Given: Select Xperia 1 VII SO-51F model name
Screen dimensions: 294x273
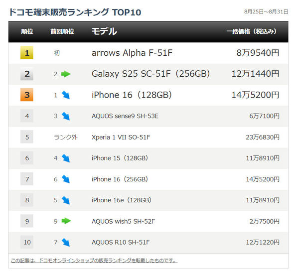Looking at the screenshot, I should point(121,137).
